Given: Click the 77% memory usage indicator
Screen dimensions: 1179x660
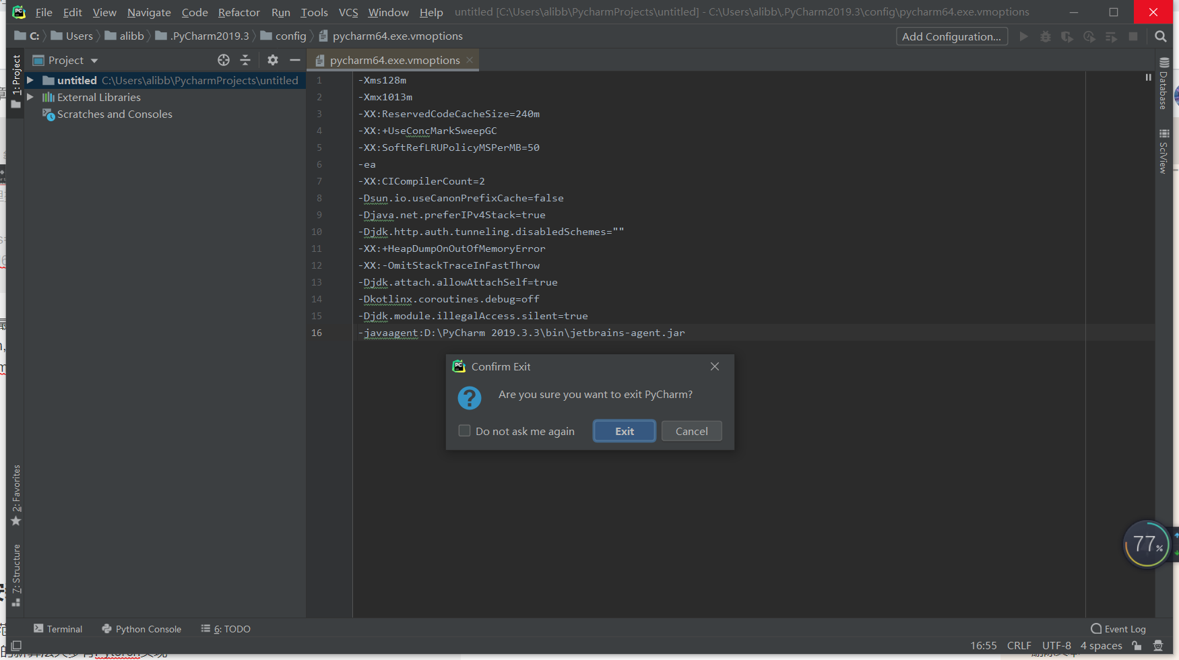Looking at the screenshot, I should point(1147,544).
